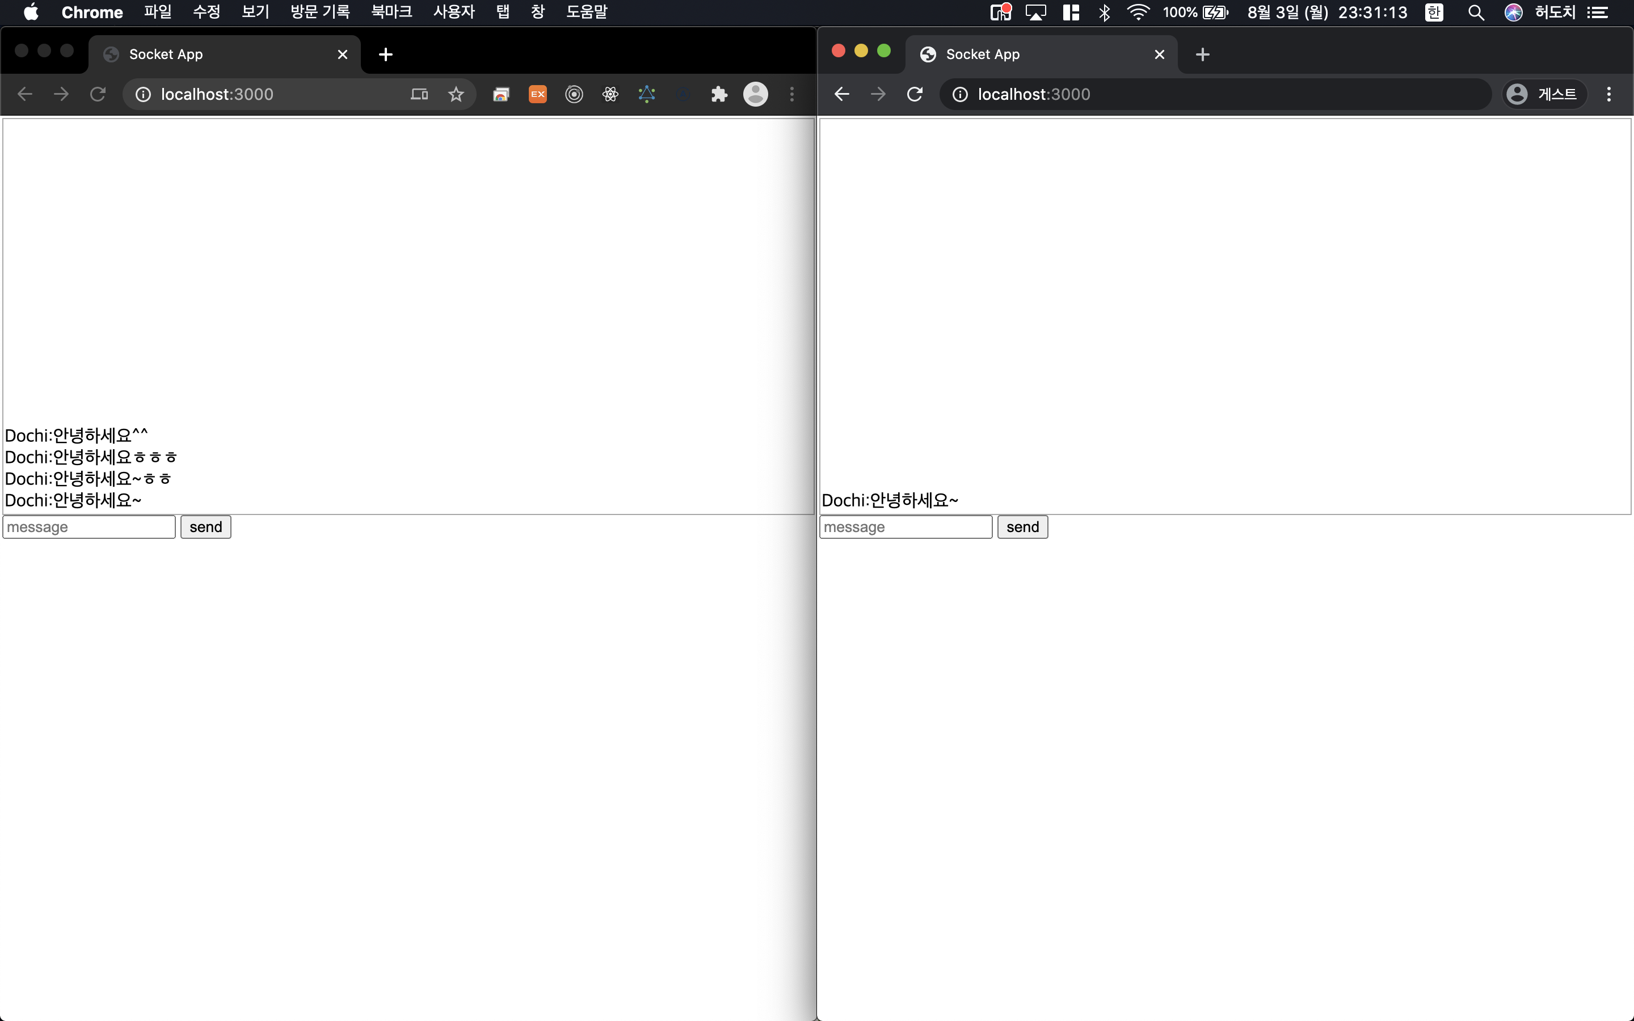Go back in the right browser window
This screenshot has width=1634, height=1021.
pos(841,94)
